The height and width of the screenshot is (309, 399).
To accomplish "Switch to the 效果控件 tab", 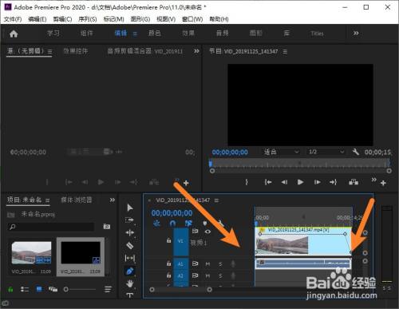I will click(x=76, y=51).
